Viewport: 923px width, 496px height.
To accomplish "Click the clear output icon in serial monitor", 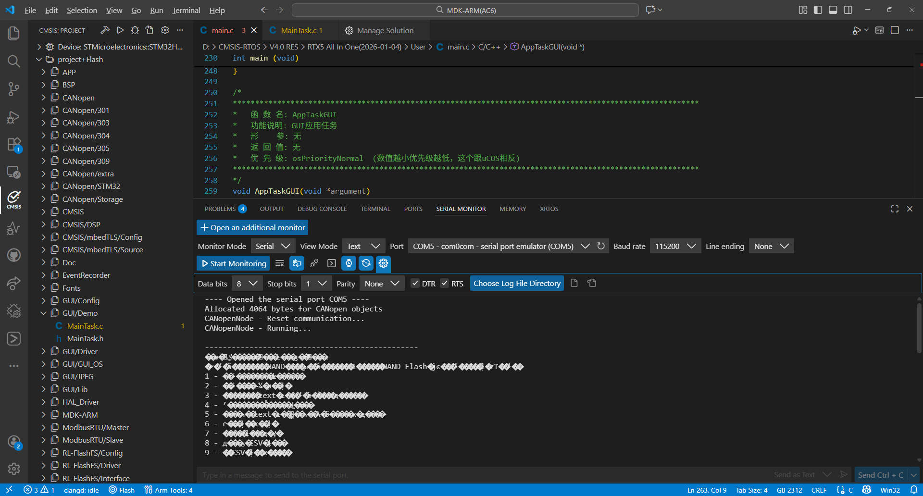I will point(279,263).
